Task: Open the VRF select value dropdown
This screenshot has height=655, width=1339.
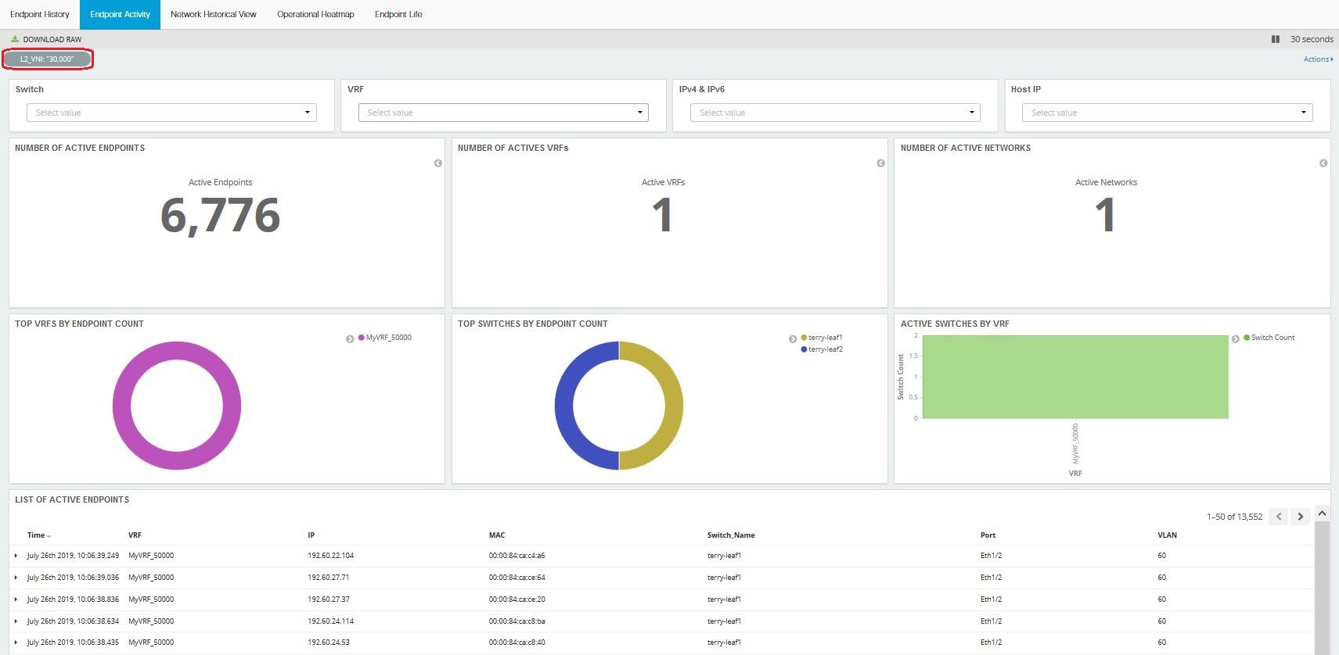Action: click(x=503, y=113)
